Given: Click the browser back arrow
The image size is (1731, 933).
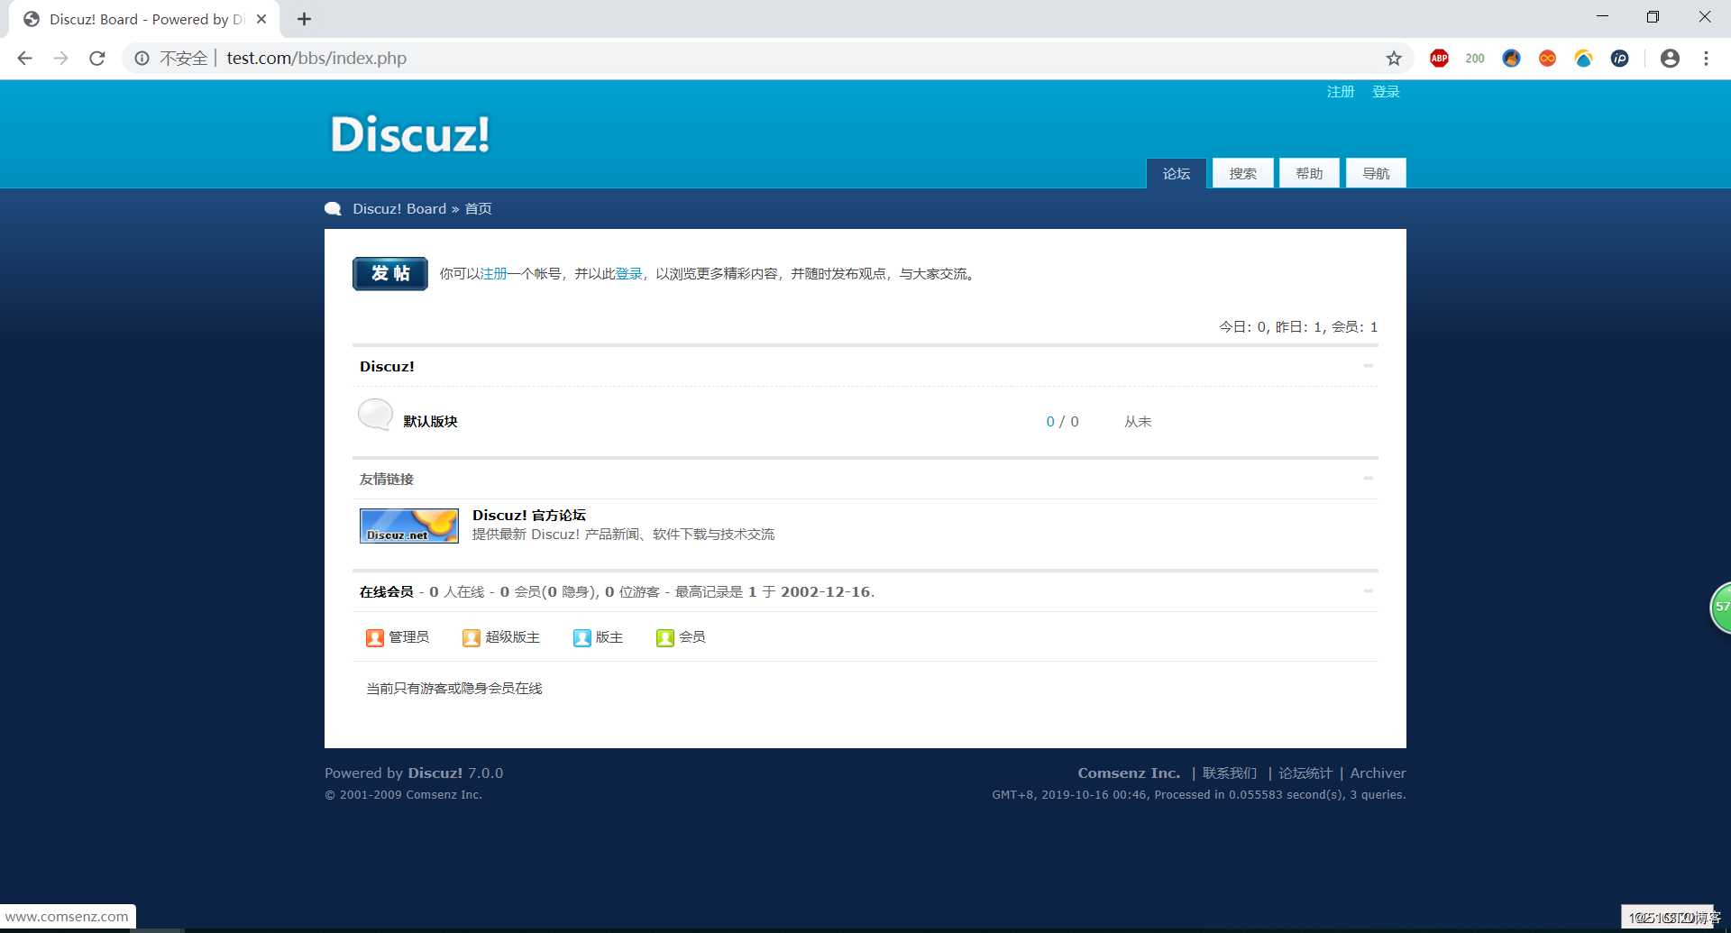Looking at the screenshot, I should (x=24, y=58).
